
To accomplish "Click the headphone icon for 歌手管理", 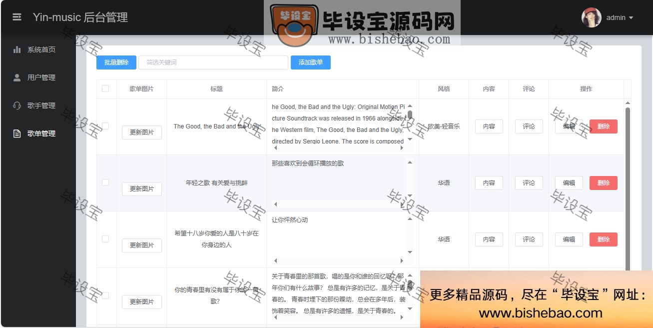I will [x=17, y=105].
